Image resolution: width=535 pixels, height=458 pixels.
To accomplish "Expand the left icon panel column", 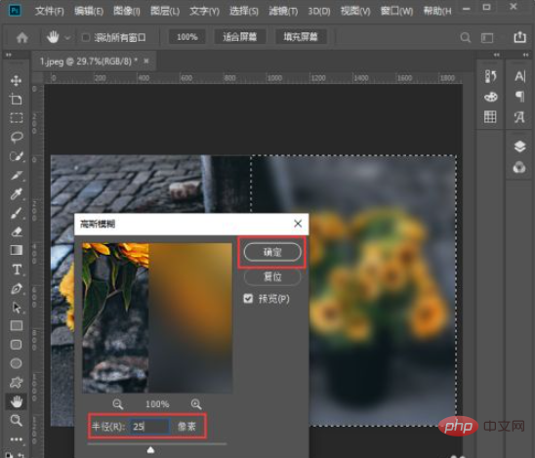I will point(497,55).
